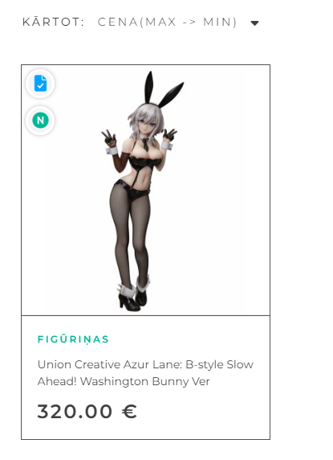Open the sort order dropdown arrow
Viewport: 333px width, 460px height.
click(x=255, y=23)
